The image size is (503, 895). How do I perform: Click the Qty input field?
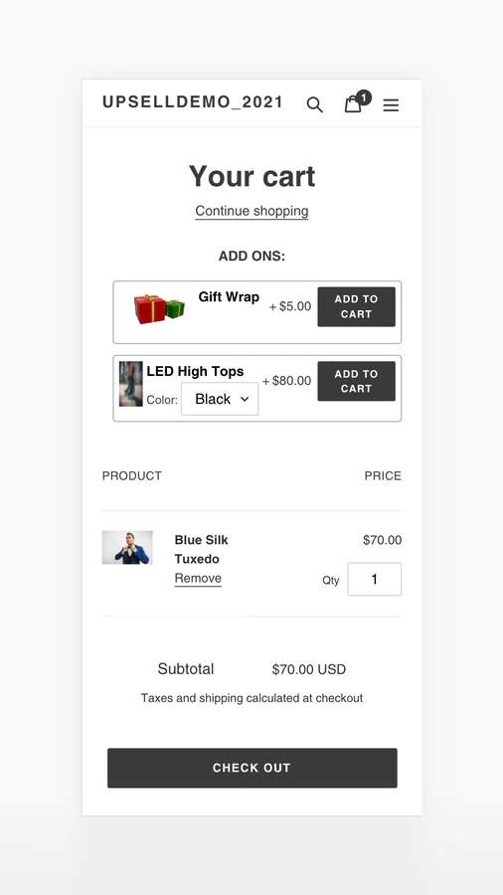[x=375, y=579]
